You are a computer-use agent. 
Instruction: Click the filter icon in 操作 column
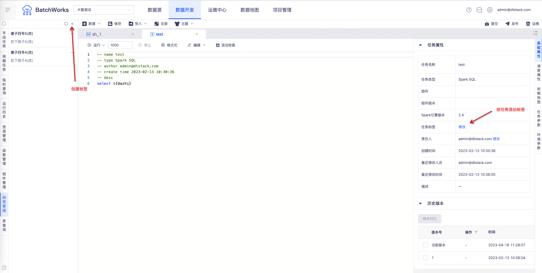476,232
